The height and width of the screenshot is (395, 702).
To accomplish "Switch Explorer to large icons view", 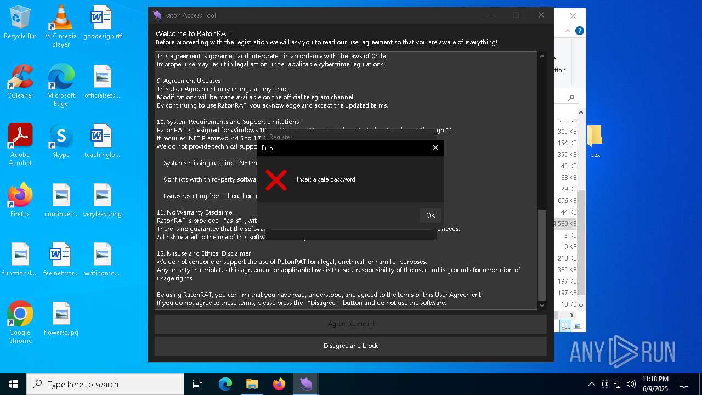I will [x=577, y=326].
